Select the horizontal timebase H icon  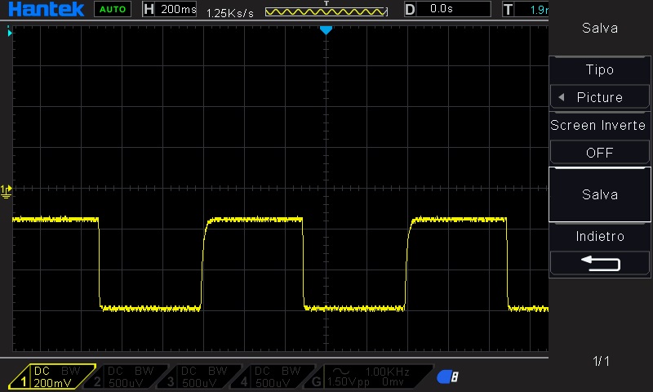click(149, 10)
